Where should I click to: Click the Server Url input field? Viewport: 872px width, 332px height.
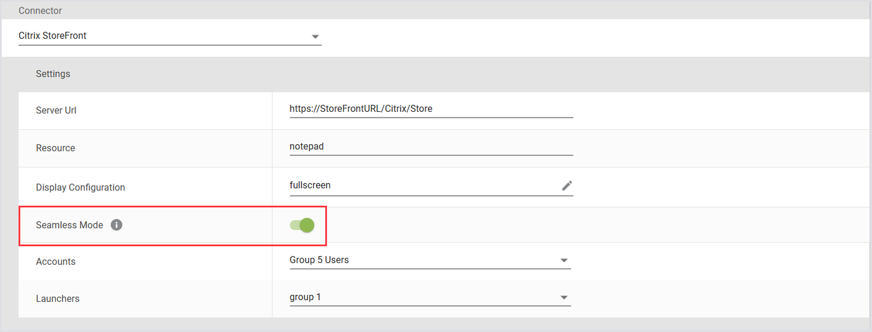coord(430,108)
